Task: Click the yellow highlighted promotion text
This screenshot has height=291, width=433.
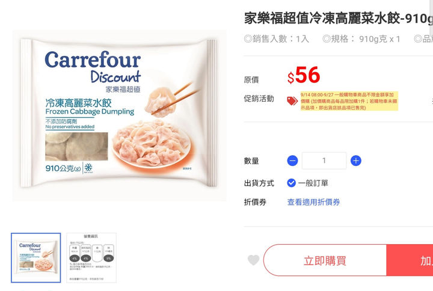Action: pos(349,101)
